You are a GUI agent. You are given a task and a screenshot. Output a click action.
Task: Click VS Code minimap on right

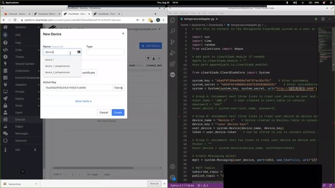325,45
